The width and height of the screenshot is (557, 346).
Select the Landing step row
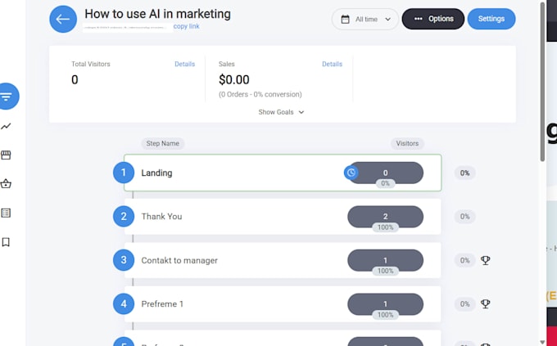click(283, 173)
